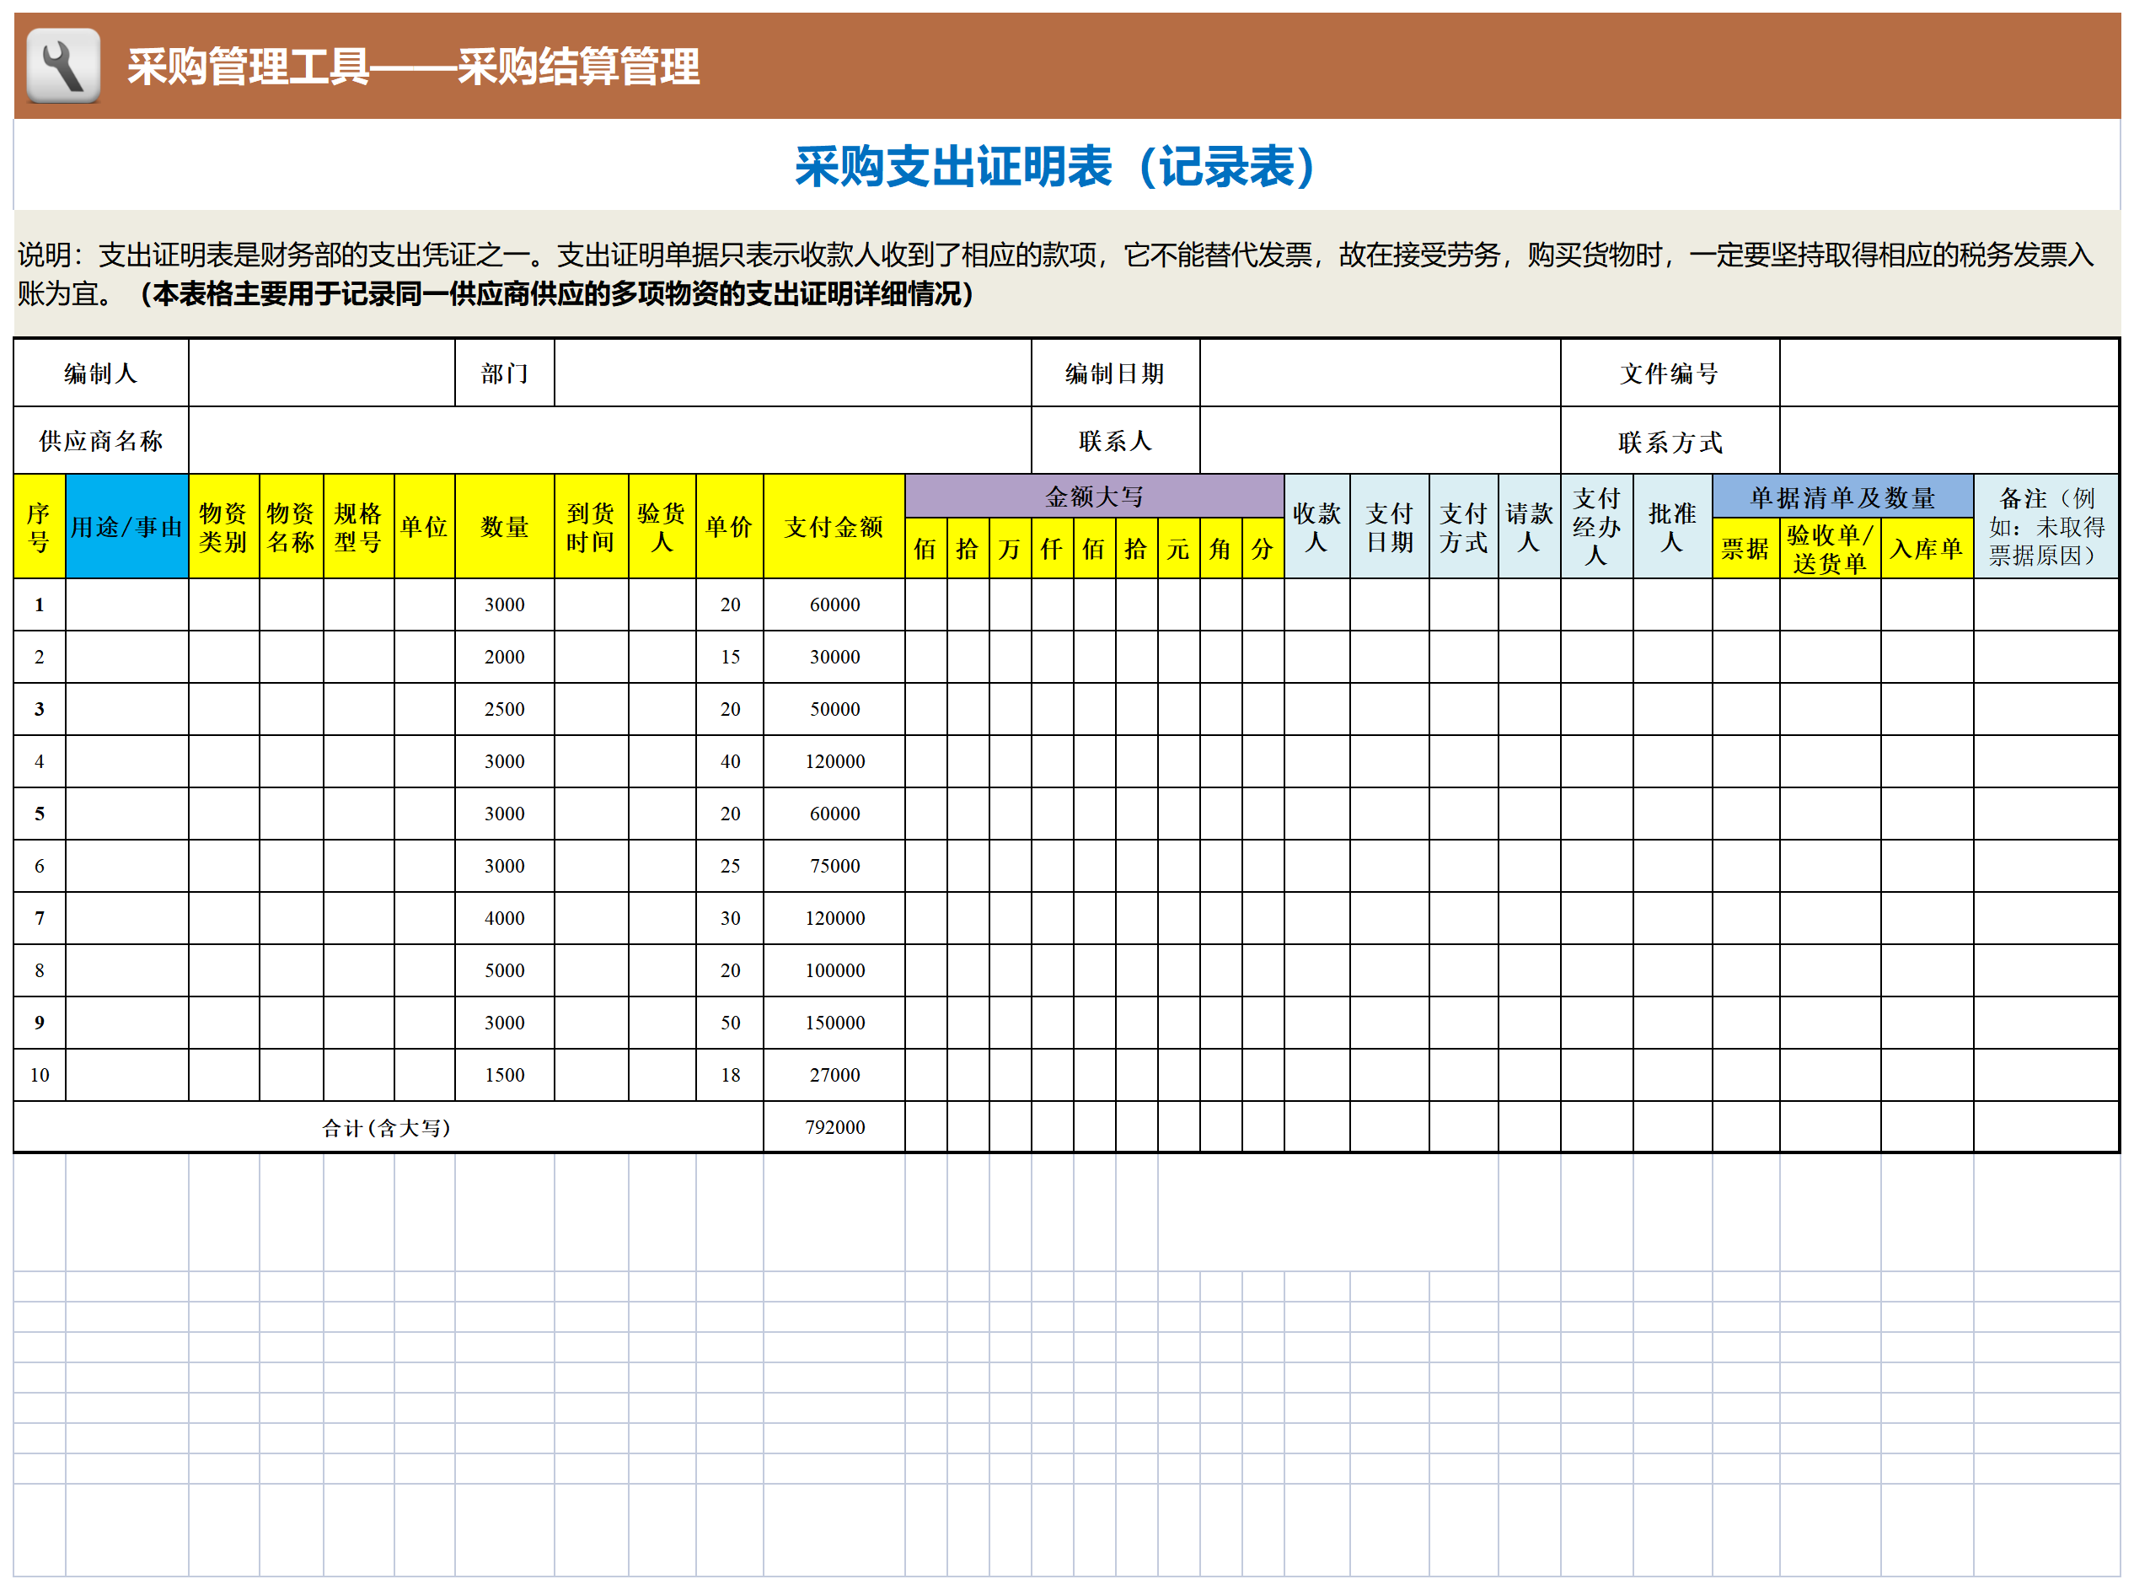Viewport: 2134px width, 1590px height.
Task: Select the 支付金额 column header
Action: [x=834, y=526]
